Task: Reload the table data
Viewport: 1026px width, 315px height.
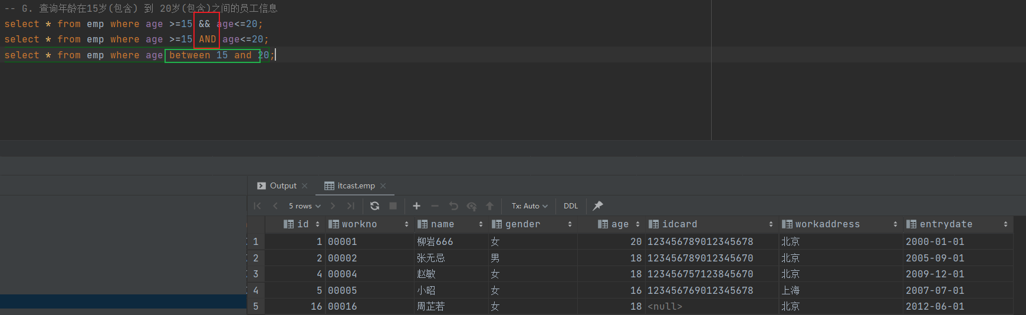Action: [375, 206]
